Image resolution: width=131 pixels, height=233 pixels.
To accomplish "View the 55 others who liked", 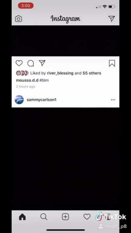I will (x=92, y=73).
